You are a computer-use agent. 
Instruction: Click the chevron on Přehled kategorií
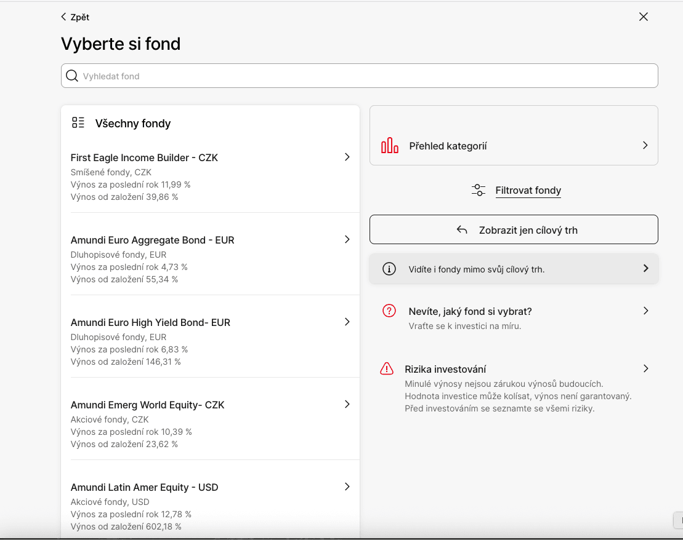(x=645, y=145)
